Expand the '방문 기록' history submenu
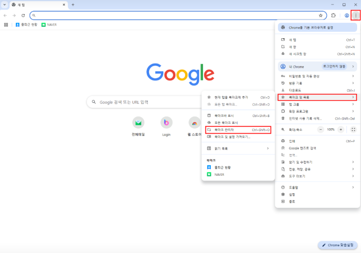This screenshot has height=253, width=361. [x=317, y=83]
